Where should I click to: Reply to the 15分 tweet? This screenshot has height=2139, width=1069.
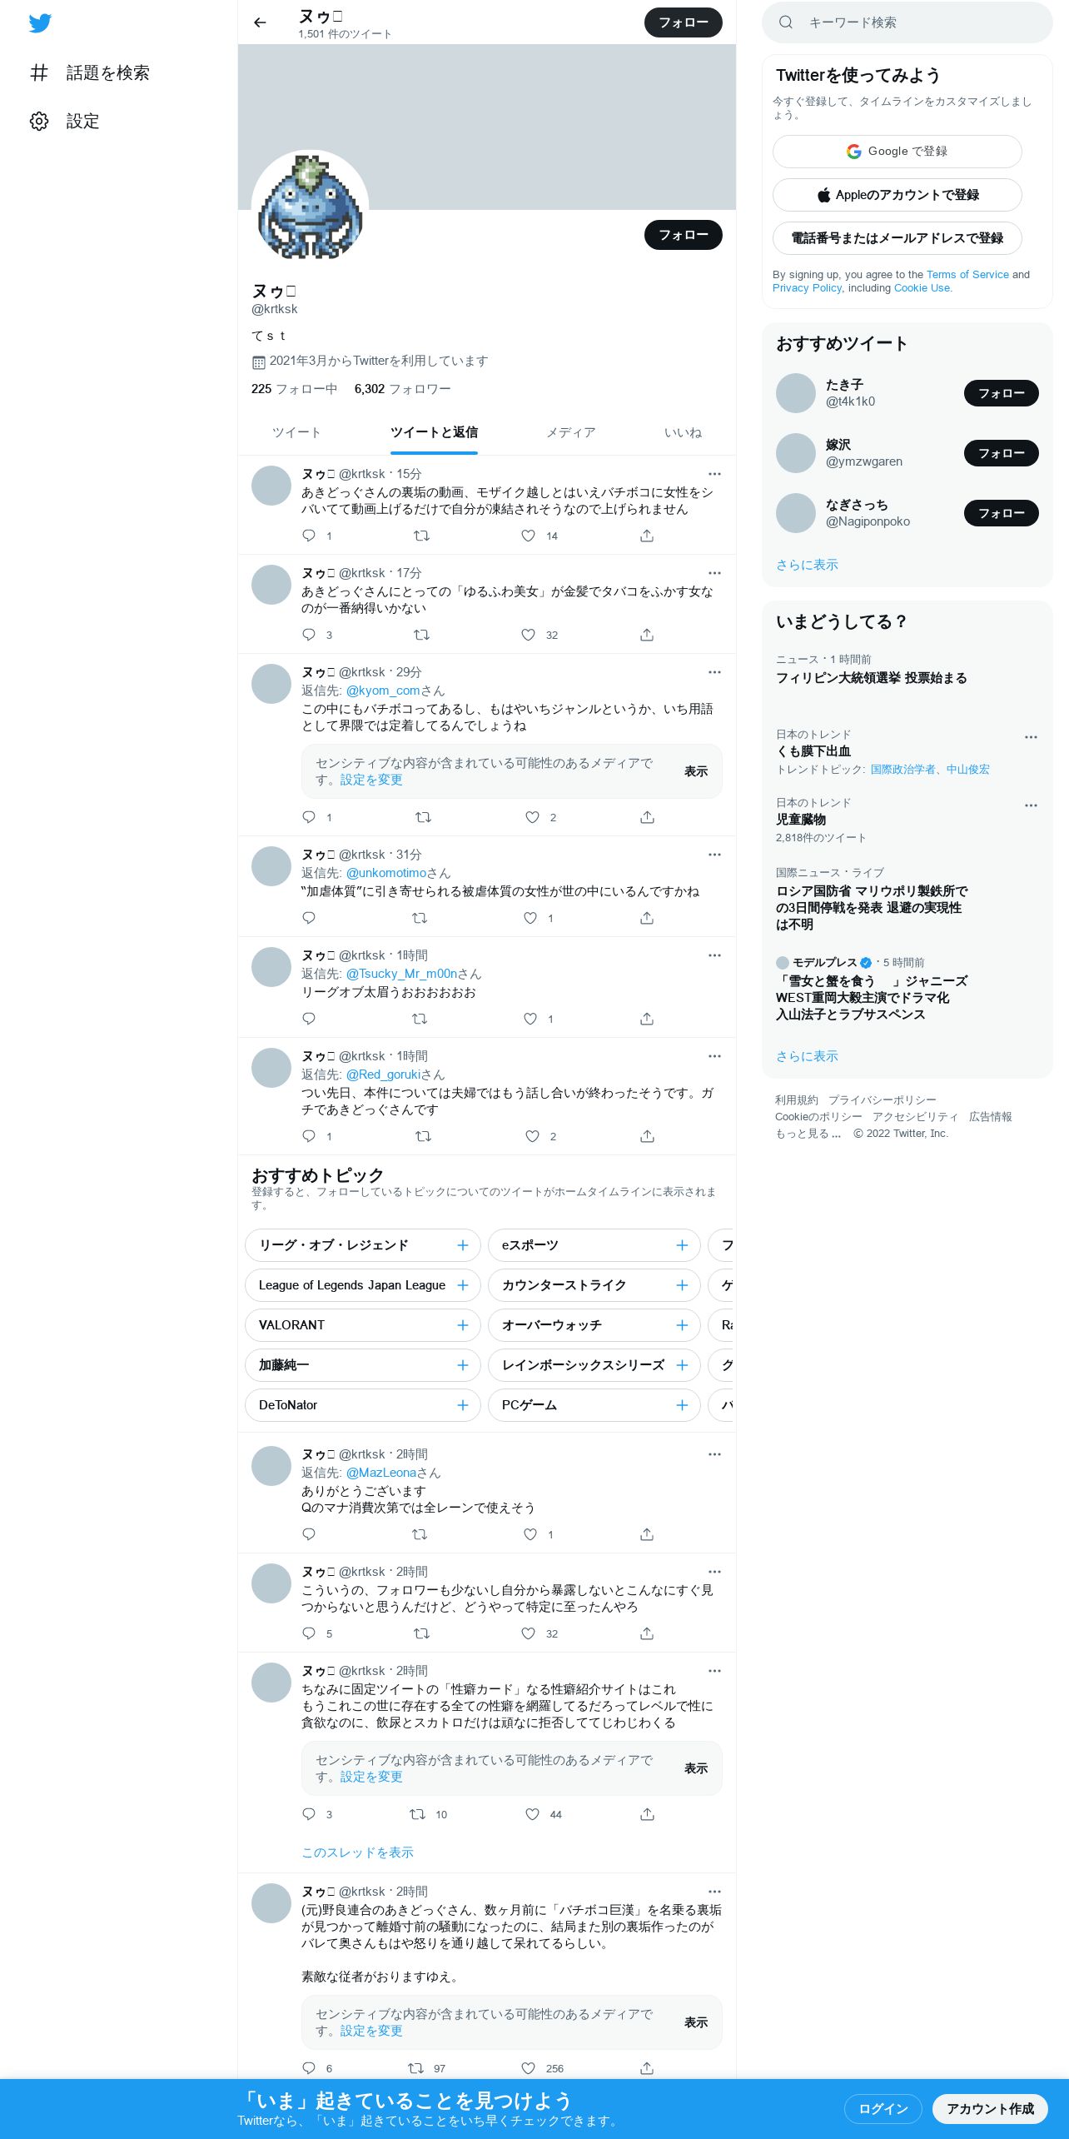309,536
